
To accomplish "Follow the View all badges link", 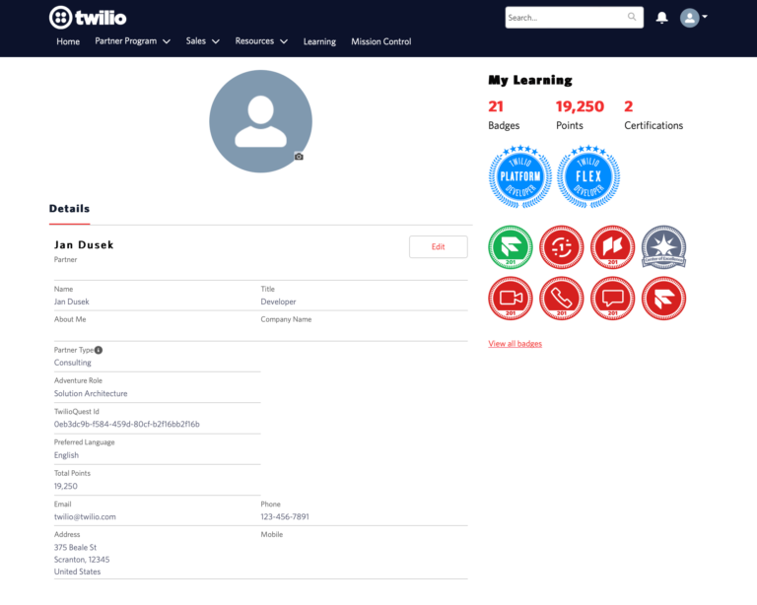I will point(515,344).
